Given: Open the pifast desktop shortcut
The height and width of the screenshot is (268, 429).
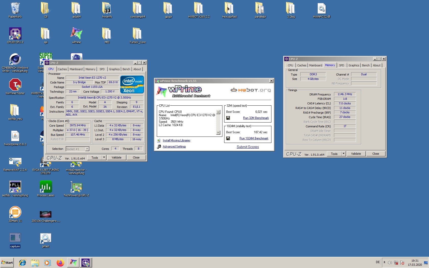Looking at the screenshot, I should click(x=46, y=240).
